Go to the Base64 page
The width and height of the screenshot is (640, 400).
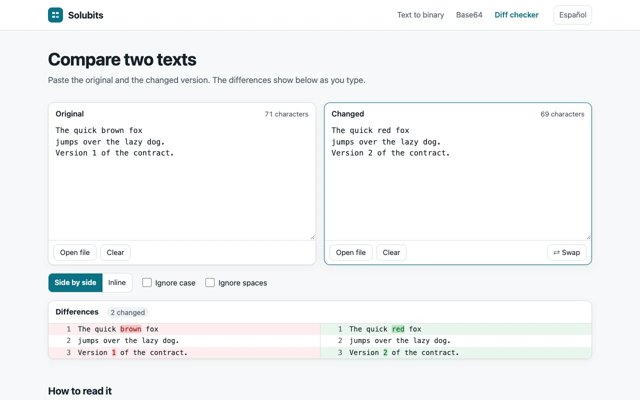point(469,15)
